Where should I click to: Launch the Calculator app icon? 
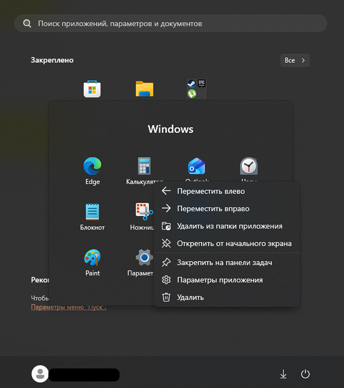click(144, 166)
